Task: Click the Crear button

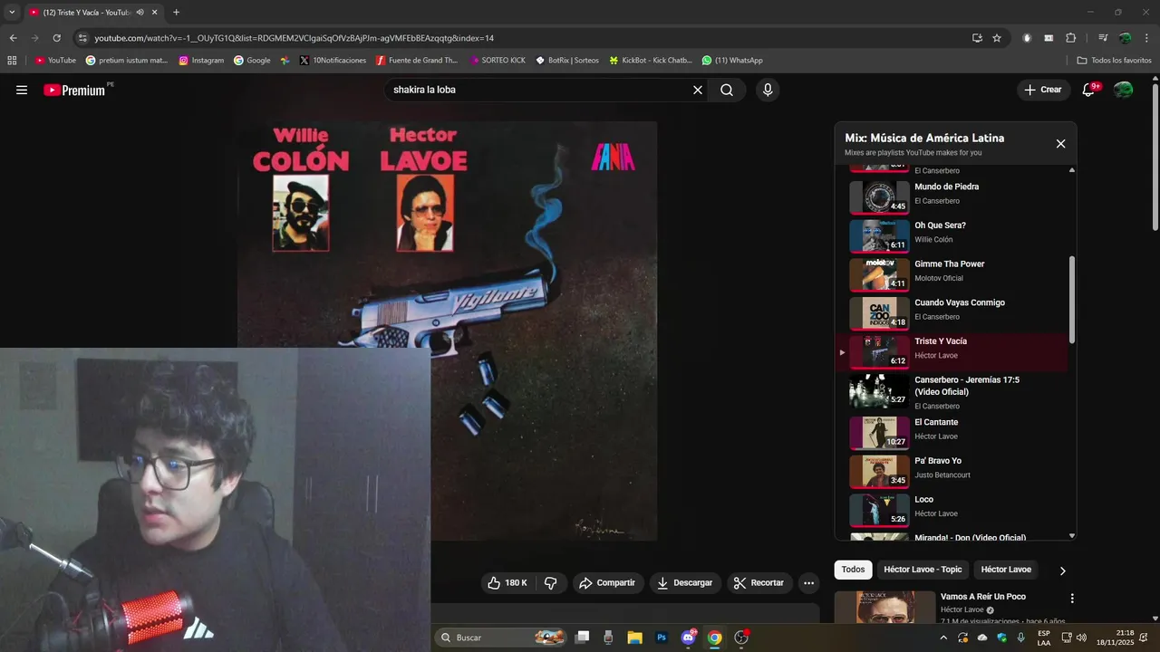Action: click(x=1043, y=90)
